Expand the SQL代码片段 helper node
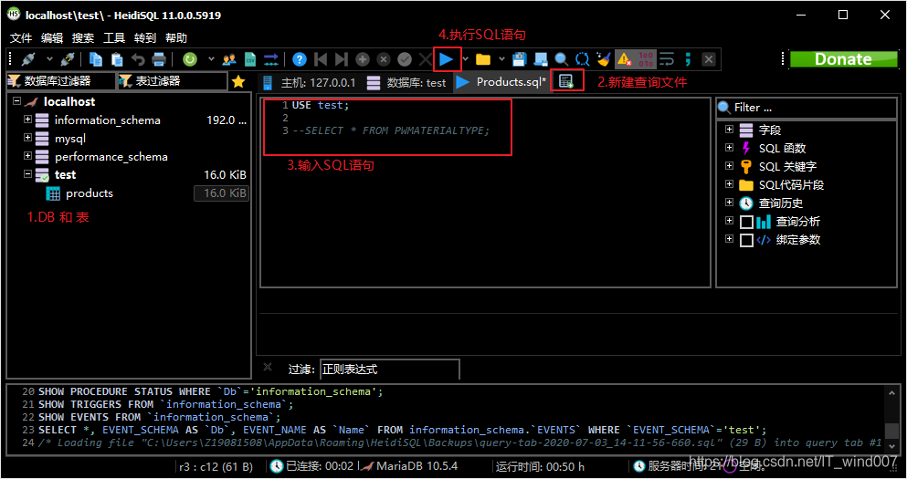907x479 pixels. [729, 184]
